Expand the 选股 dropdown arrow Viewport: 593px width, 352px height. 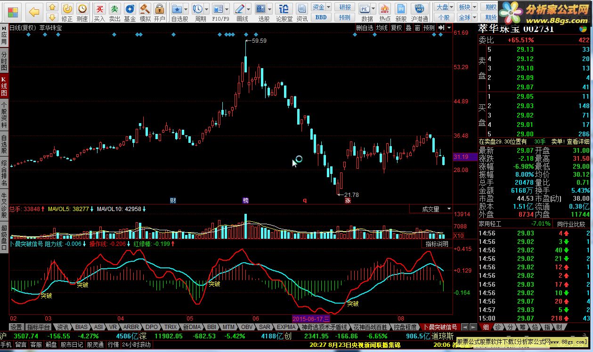270,9
